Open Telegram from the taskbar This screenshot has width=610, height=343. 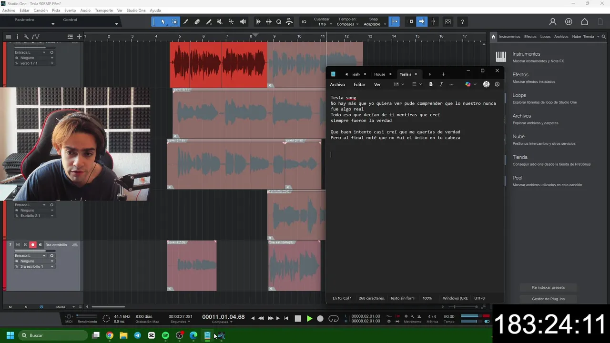138,335
